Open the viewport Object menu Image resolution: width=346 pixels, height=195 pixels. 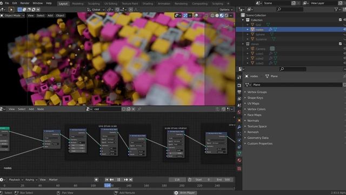coord(60,16)
